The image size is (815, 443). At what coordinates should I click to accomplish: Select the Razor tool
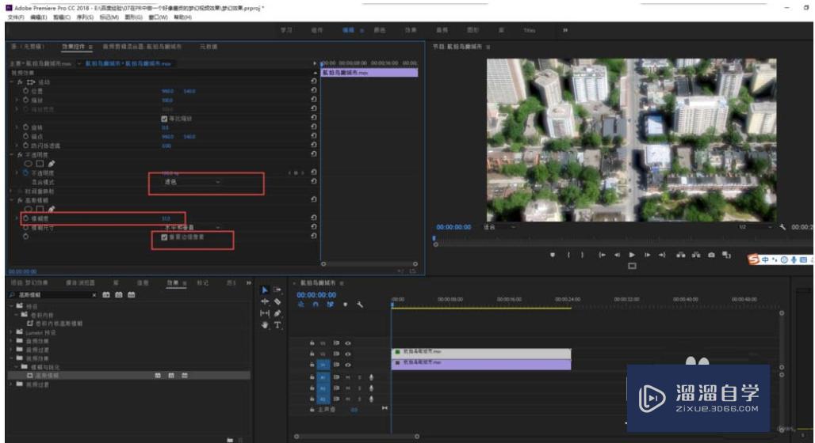[x=277, y=301]
